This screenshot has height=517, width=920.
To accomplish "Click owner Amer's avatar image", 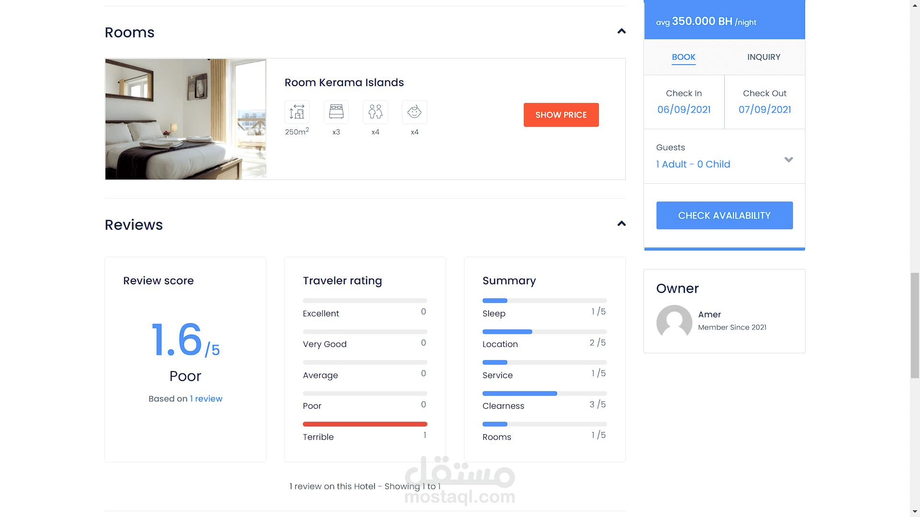I will [674, 322].
